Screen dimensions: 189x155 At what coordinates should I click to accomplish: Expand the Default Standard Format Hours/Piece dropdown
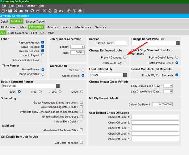58,86
